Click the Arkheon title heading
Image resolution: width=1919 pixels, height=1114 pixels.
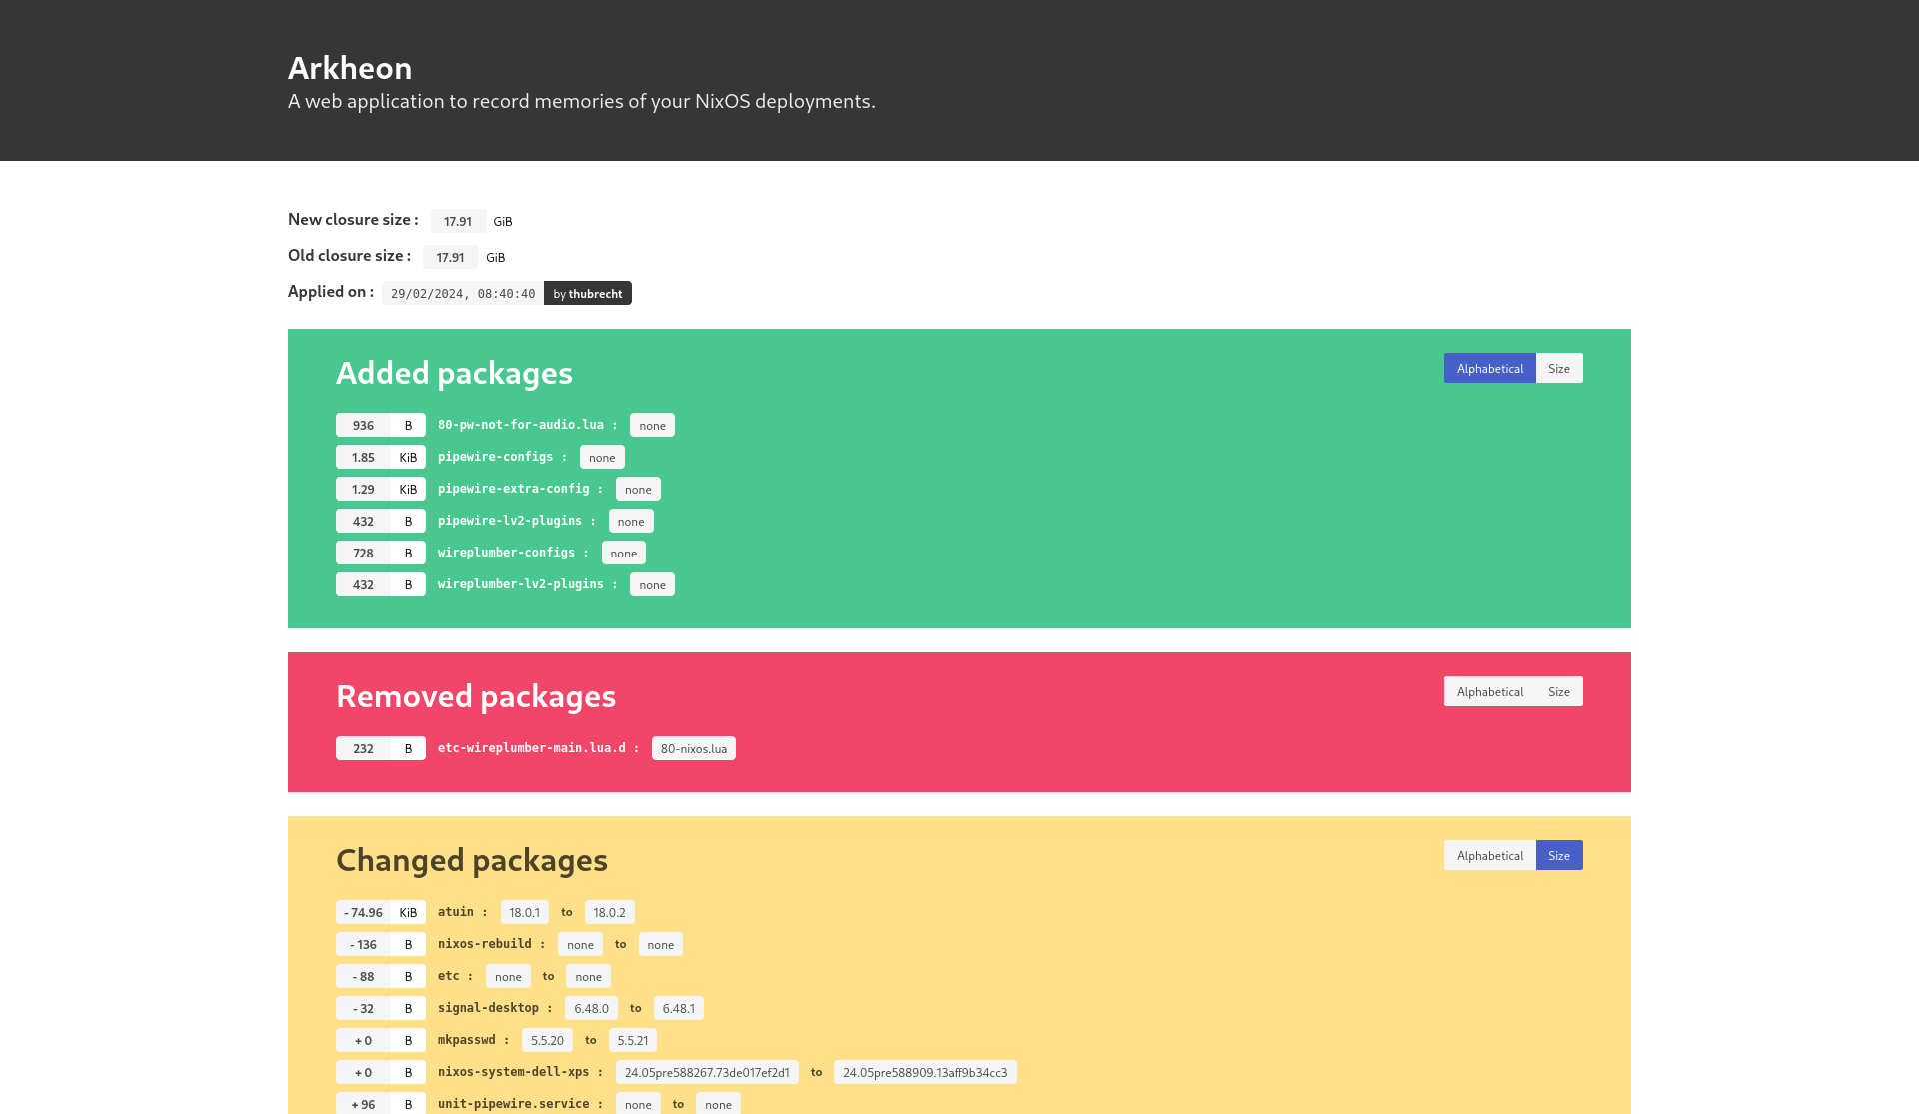click(350, 68)
